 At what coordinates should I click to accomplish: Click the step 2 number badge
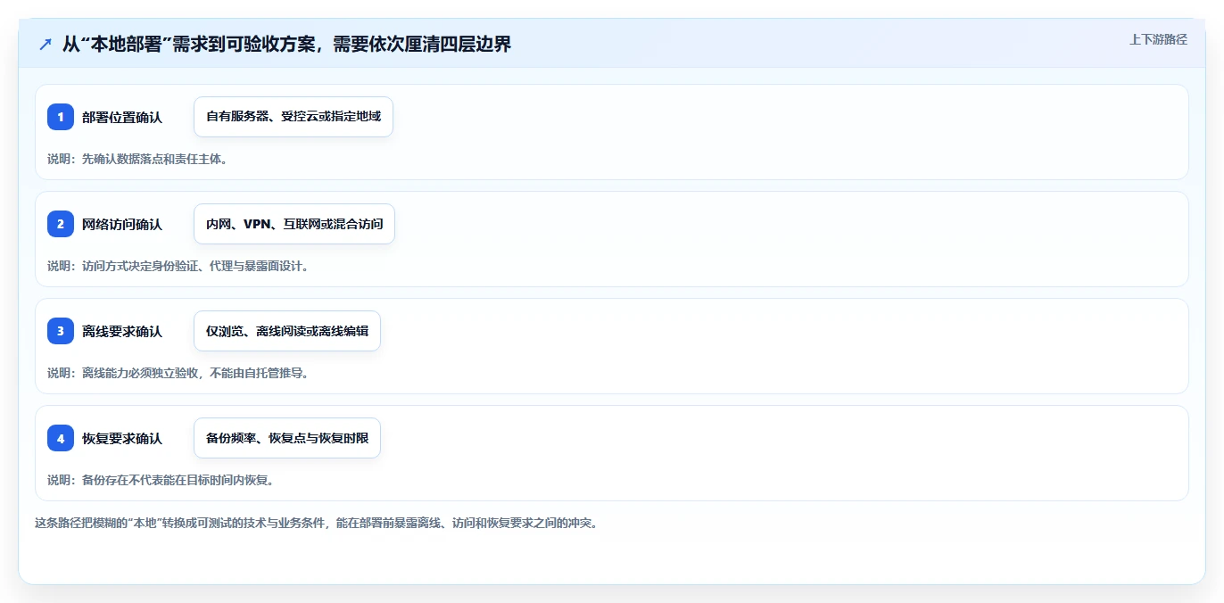point(61,224)
